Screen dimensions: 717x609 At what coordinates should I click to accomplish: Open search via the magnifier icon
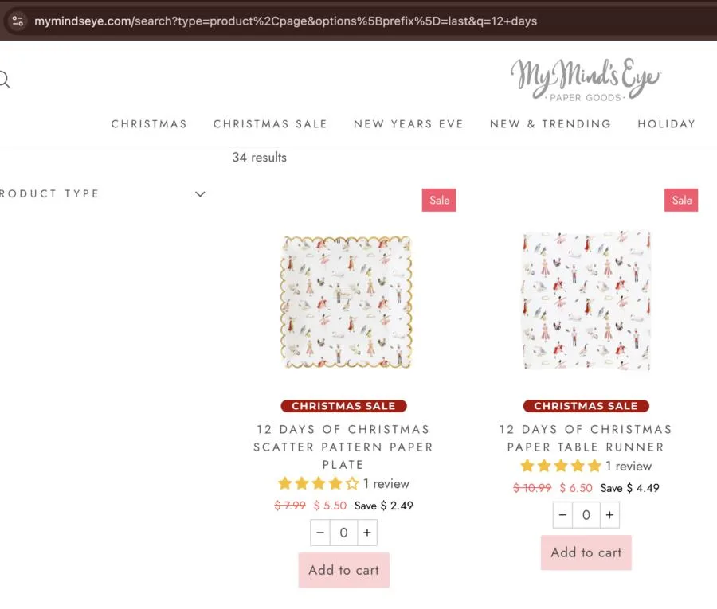(x=3, y=80)
